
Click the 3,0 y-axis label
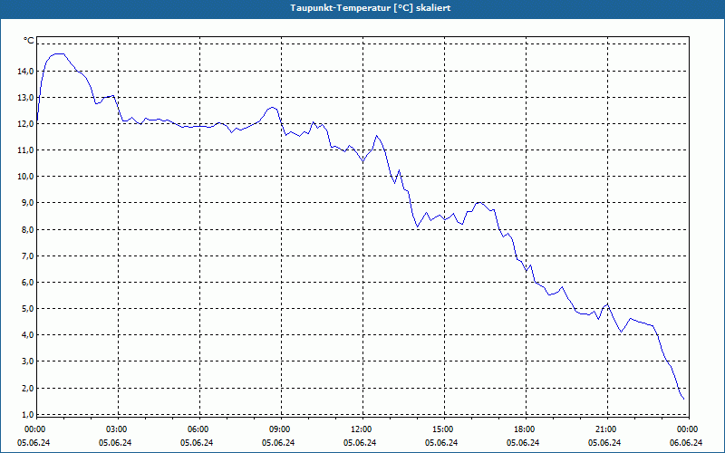(x=27, y=361)
